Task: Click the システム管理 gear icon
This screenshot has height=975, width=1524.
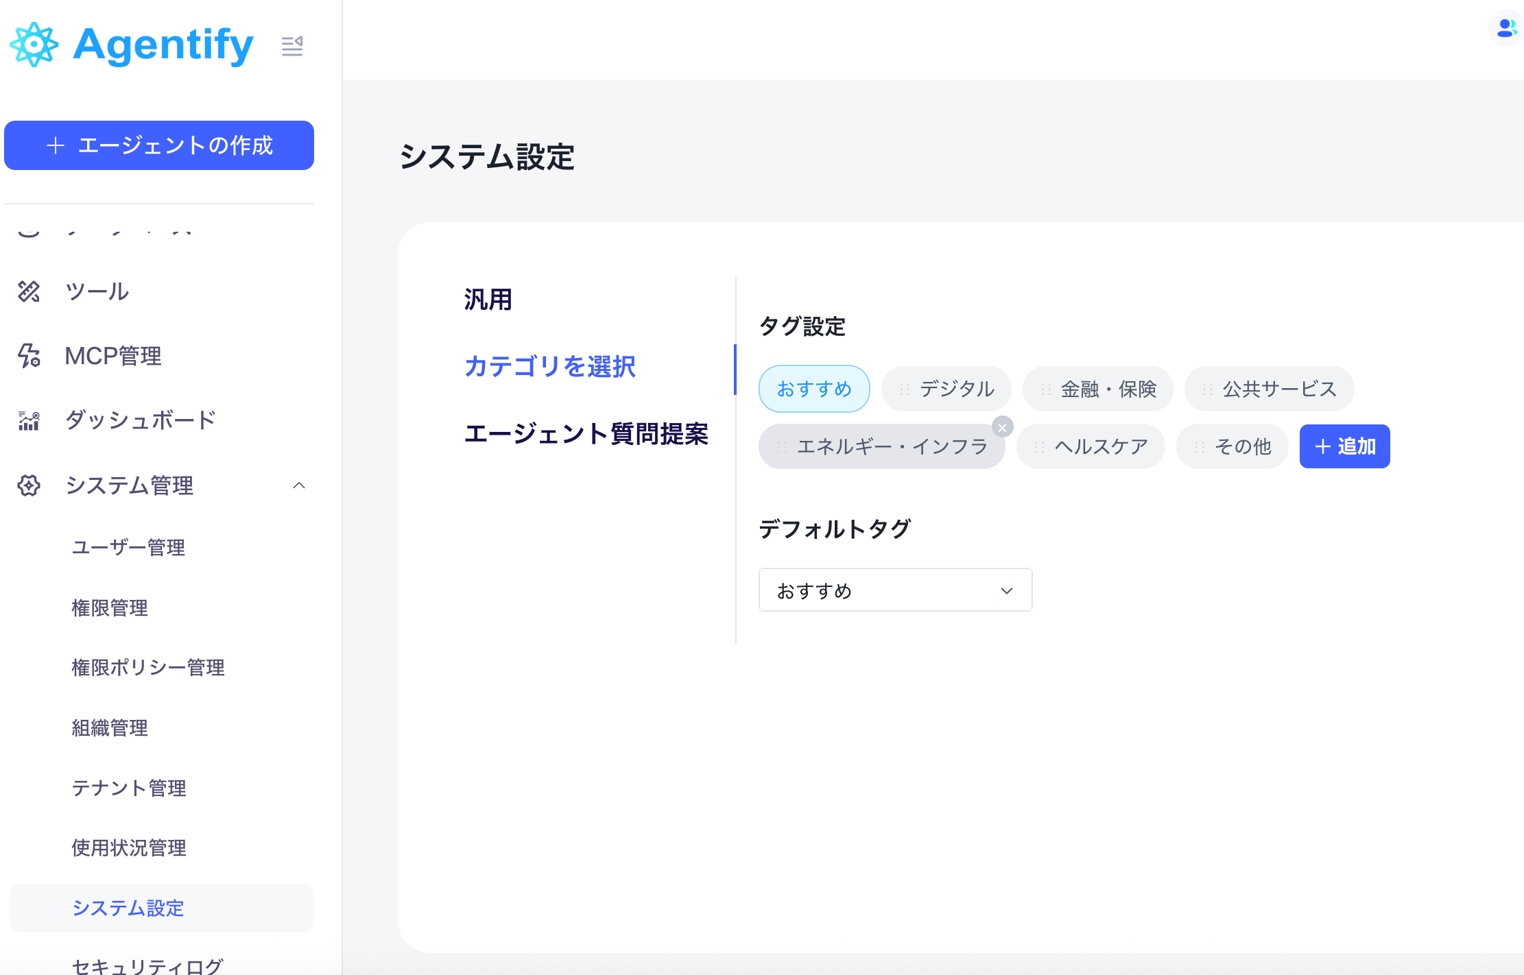Action: (x=29, y=485)
